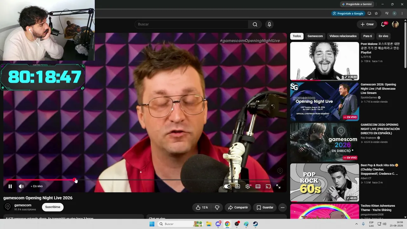The width and height of the screenshot is (407, 229).
Task: Jump to live via 'En vivo' indicator
Action: (x=37, y=186)
